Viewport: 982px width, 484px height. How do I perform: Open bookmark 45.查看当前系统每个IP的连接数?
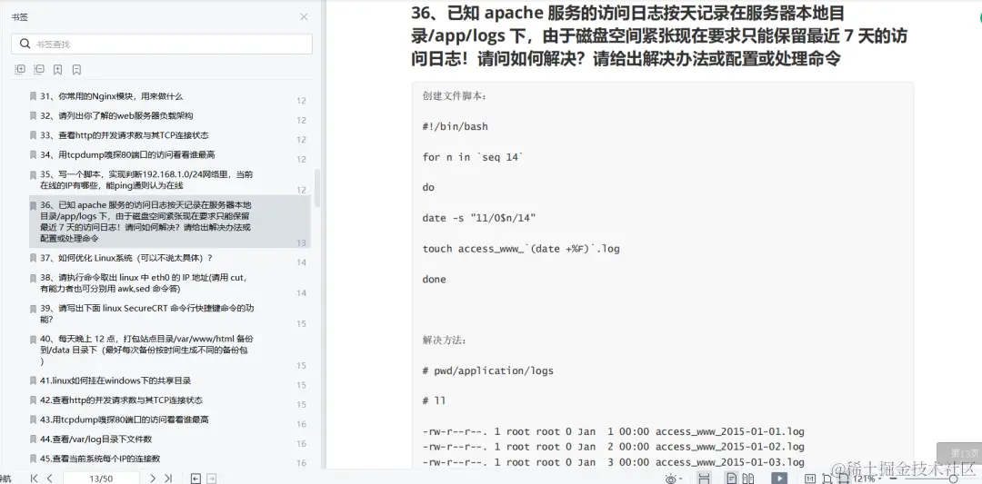[100, 459]
